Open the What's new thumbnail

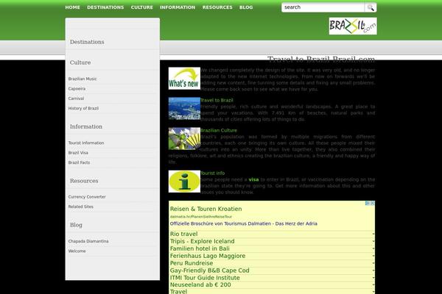(184, 79)
